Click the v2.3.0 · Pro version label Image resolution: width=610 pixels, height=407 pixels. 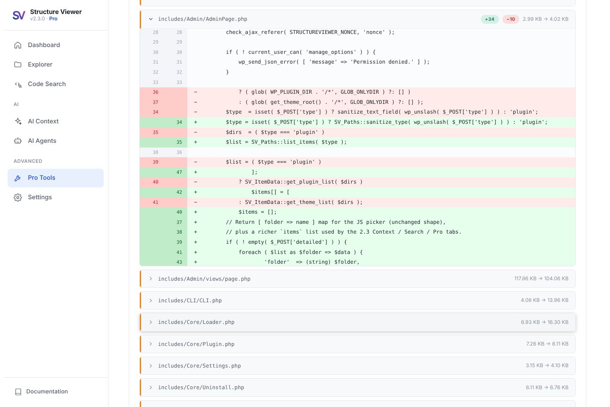click(x=44, y=19)
